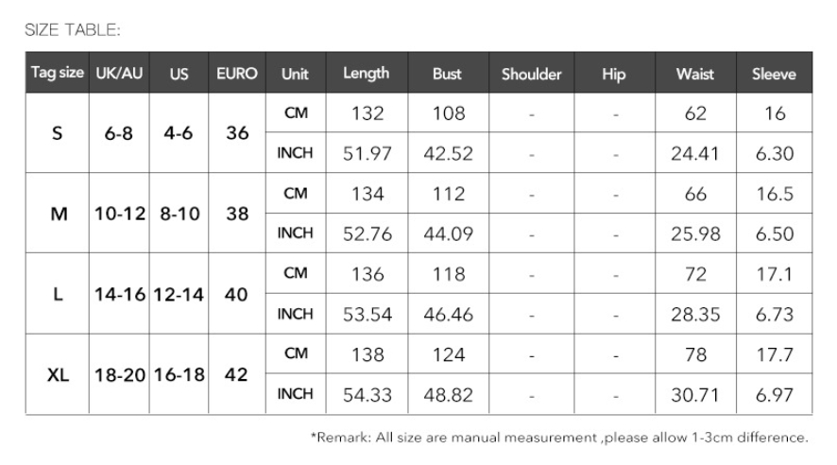837x465 pixels.
Task: Click the Tag size column header
Action: click(x=57, y=73)
